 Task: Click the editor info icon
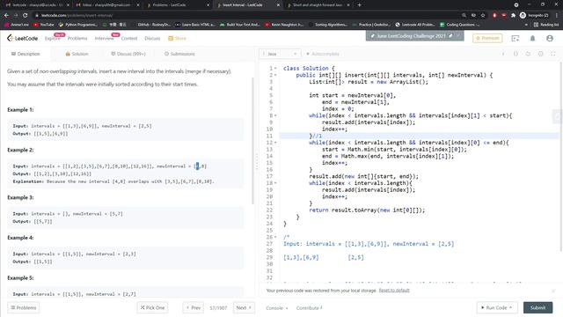503,54
